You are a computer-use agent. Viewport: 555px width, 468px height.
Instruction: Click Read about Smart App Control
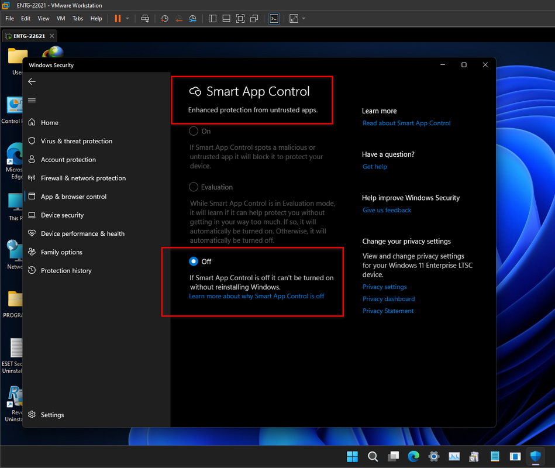pyautogui.click(x=406, y=123)
